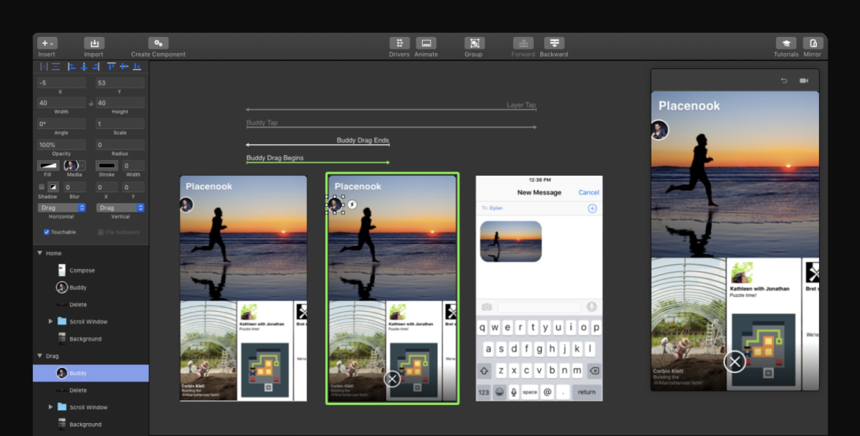Send layer Backward

554,43
